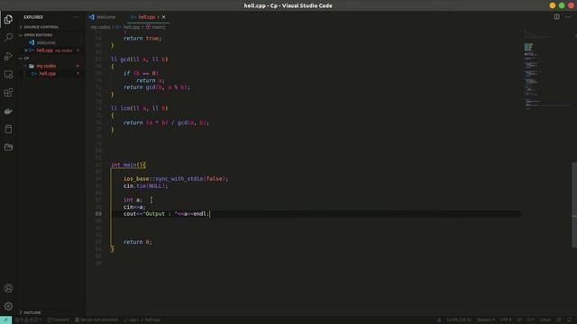Click problems errors and warnings counter in status bar
The height and width of the screenshot is (324, 577).
point(29,320)
